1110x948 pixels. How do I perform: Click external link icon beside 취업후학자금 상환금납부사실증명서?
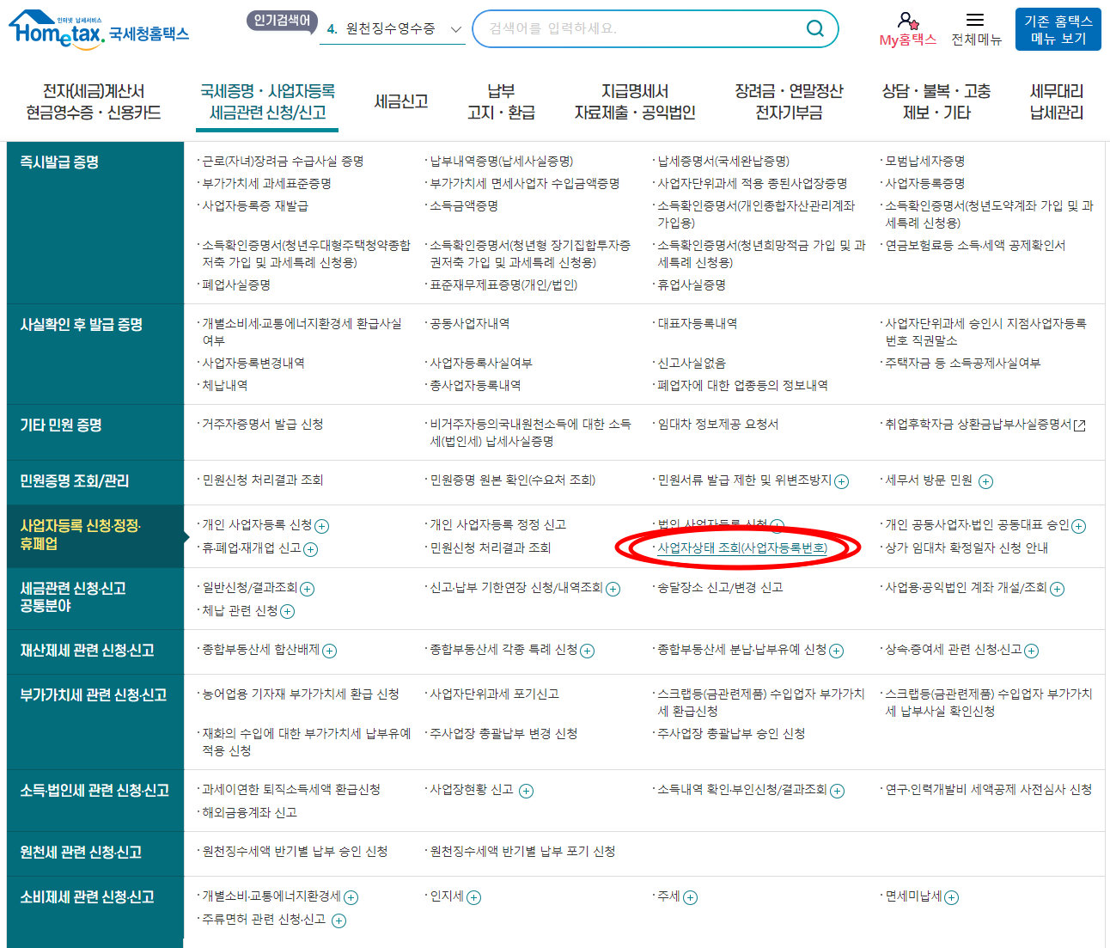click(x=1080, y=425)
